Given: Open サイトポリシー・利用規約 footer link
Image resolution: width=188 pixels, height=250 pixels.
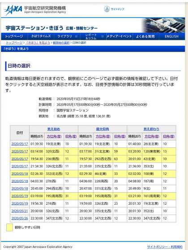Looking at the screenshot, I should coord(165,247).
